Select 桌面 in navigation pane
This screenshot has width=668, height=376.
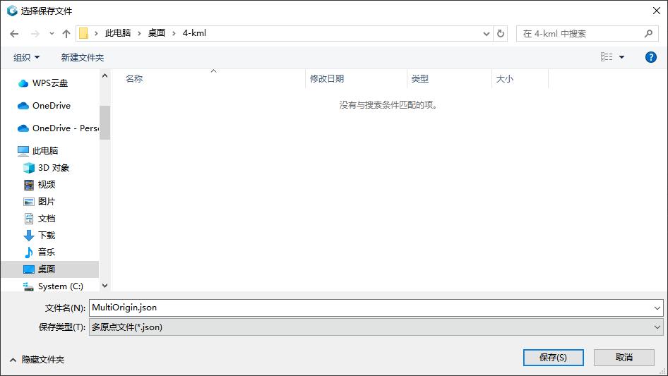tap(50, 269)
